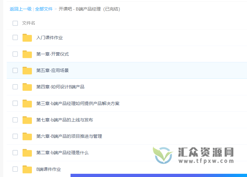
Task: Open the 入门课件作业 folder icon
Action: (27, 37)
